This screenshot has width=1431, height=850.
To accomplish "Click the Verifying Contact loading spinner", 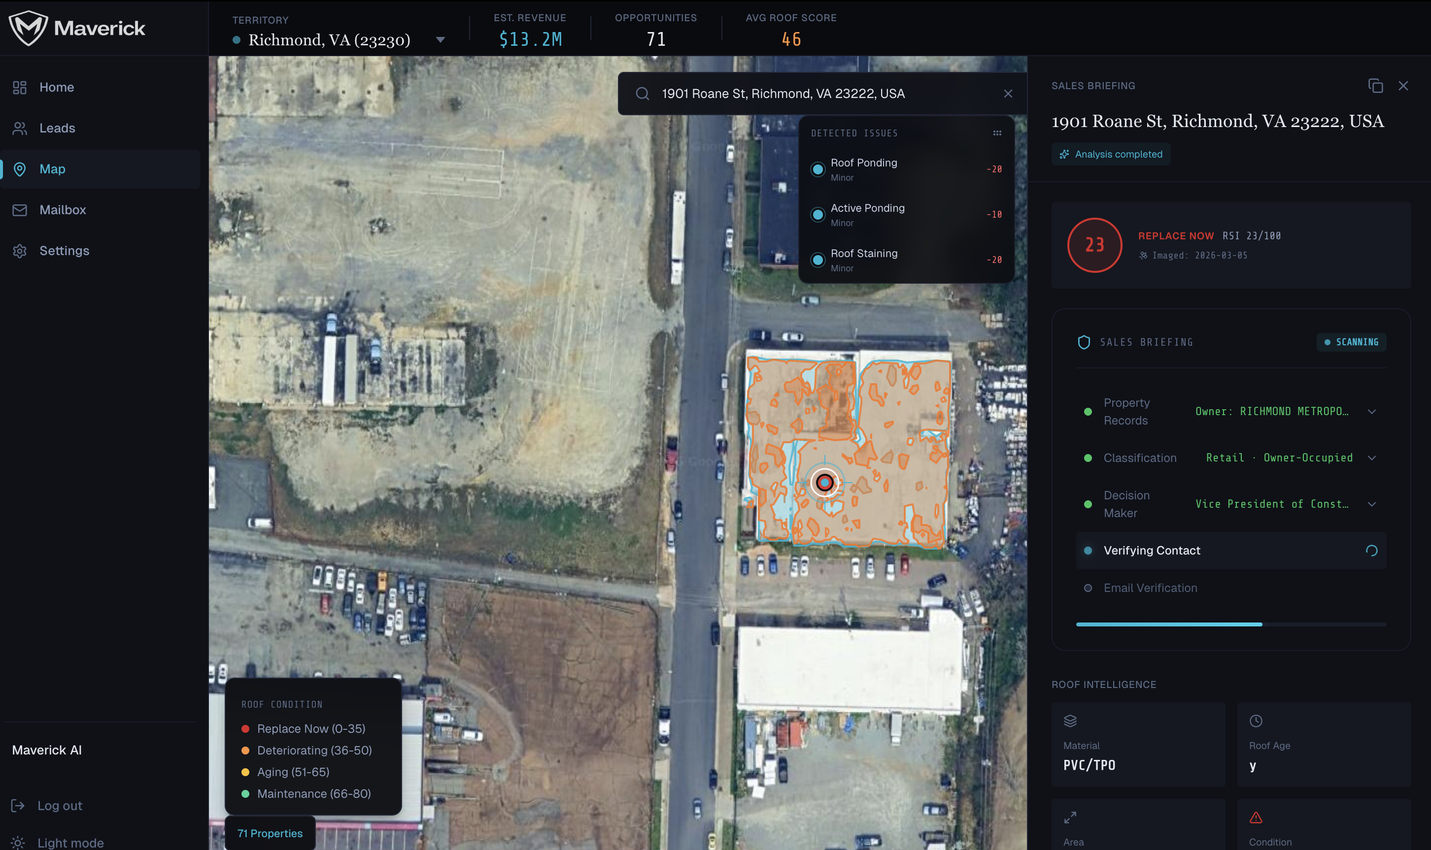I will 1371,551.
